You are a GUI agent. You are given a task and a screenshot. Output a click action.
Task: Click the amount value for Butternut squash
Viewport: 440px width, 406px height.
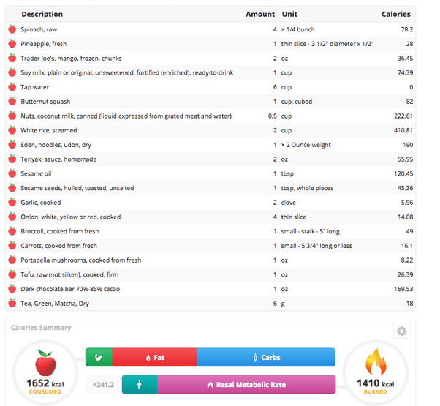pyautogui.click(x=275, y=102)
